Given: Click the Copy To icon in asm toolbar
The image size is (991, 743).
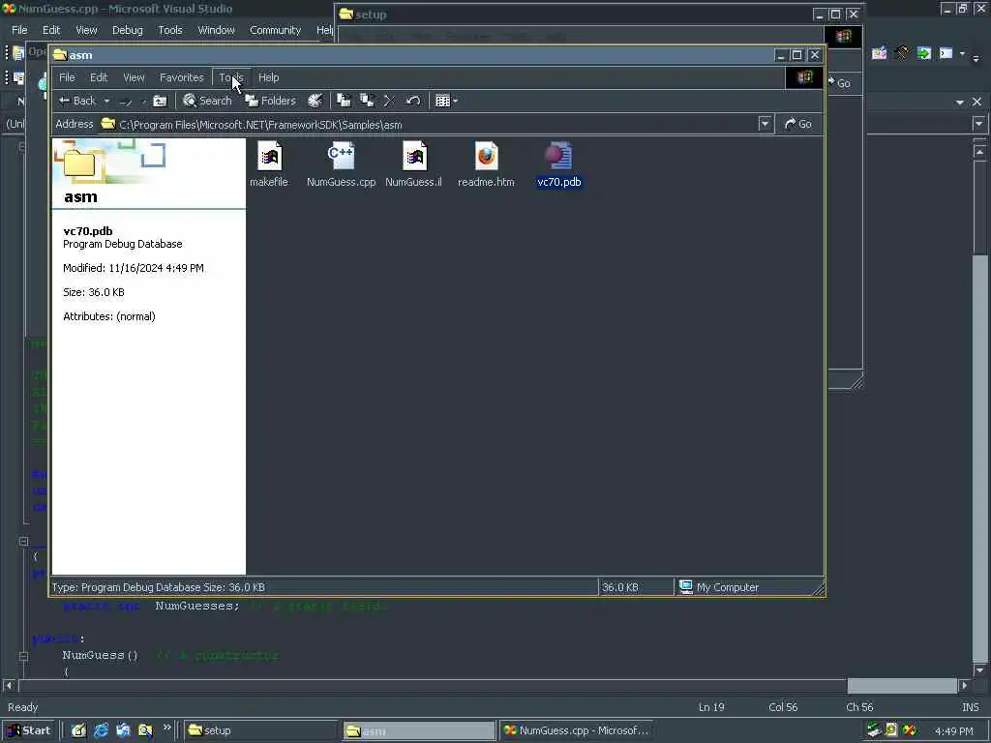Looking at the screenshot, I should pos(367,101).
